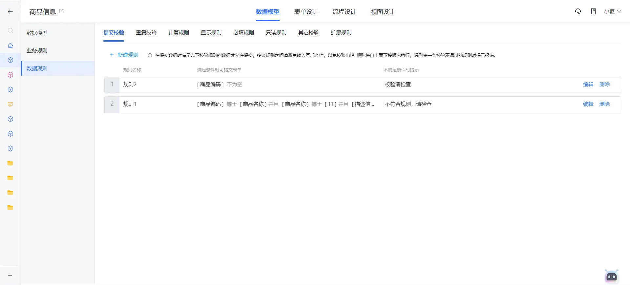Add new item with bottom plus icon
The height and width of the screenshot is (285, 630).
10,275
